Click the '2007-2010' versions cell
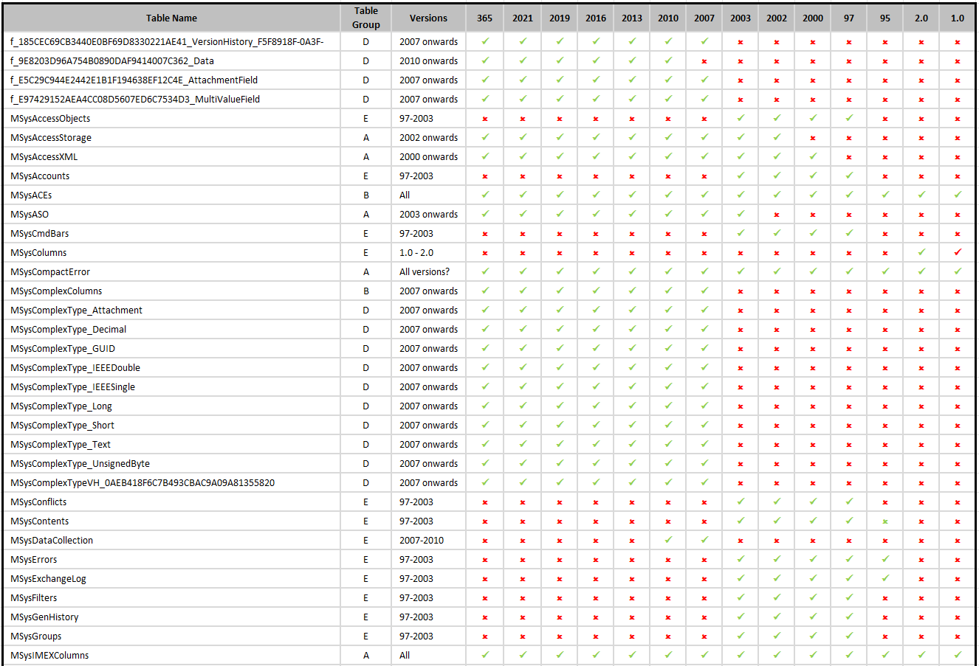The height and width of the screenshot is (666, 979). tap(428, 540)
